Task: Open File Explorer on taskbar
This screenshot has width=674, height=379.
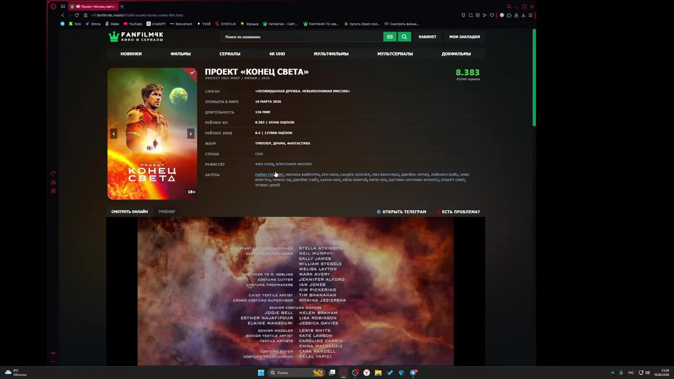Action: pos(378,373)
